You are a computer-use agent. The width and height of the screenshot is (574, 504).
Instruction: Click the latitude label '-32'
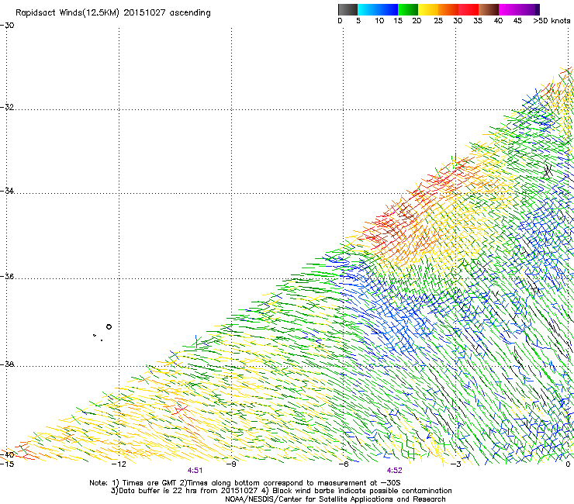(x=7, y=107)
